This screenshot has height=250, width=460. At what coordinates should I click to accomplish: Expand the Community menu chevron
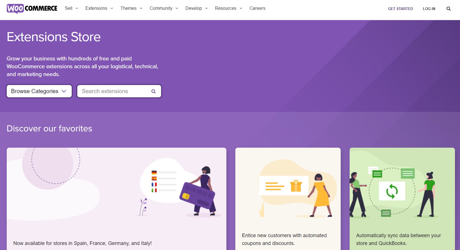click(177, 8)
